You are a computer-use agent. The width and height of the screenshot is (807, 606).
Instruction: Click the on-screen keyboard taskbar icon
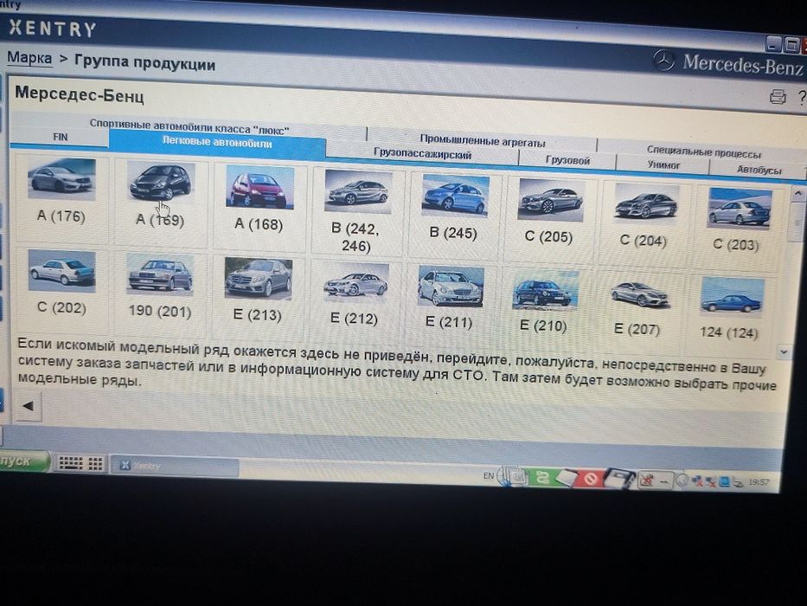71,463
